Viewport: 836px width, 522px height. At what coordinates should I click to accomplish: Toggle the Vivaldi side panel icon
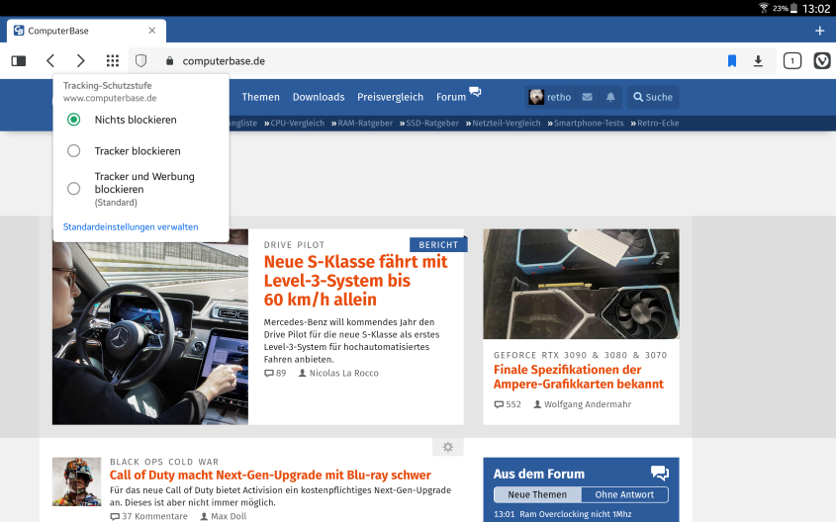19,61
